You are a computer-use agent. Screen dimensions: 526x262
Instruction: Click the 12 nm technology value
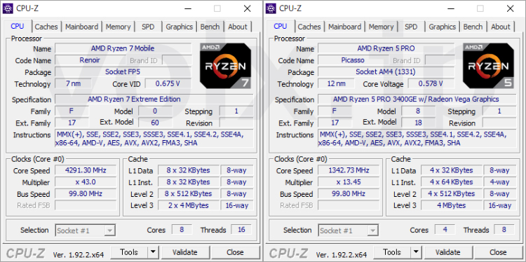(x=336, y=84)
